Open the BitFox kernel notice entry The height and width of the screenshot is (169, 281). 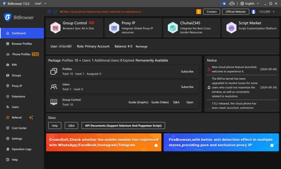tap(242, 88)
